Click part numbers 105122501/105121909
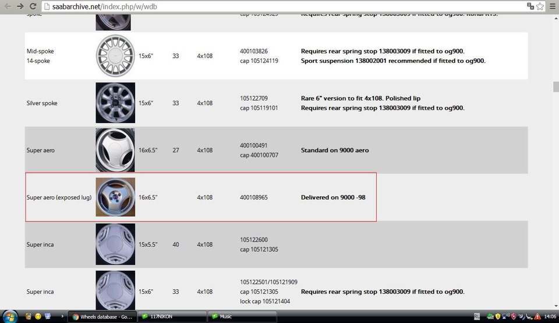559x323 pixels. (269, 282)
